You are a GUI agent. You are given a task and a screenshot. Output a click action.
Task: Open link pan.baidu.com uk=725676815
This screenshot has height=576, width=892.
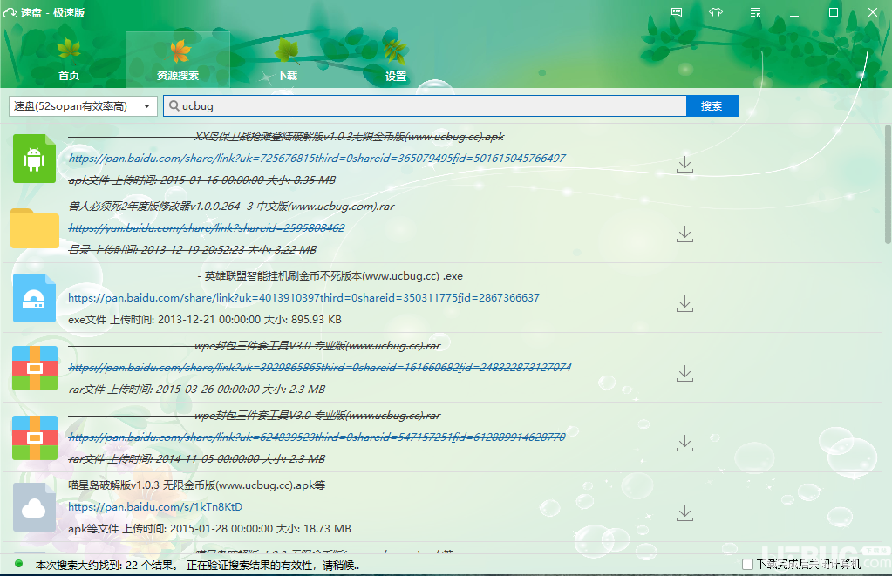[317, 158]
